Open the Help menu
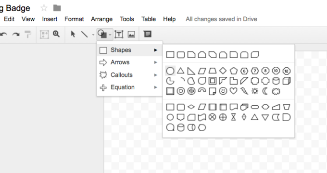The image size is (327, 173). coord(169,19)
